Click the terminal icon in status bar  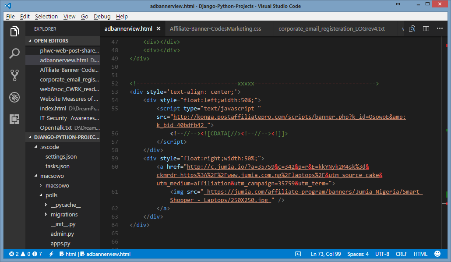click(x=298, y=254)
